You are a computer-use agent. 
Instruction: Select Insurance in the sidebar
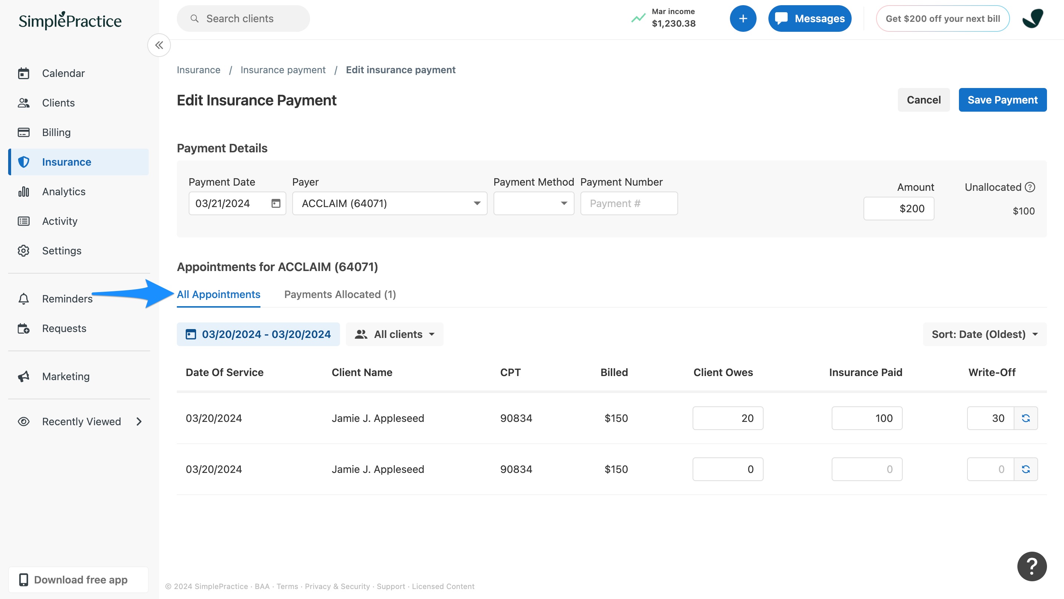pos(78,162)
